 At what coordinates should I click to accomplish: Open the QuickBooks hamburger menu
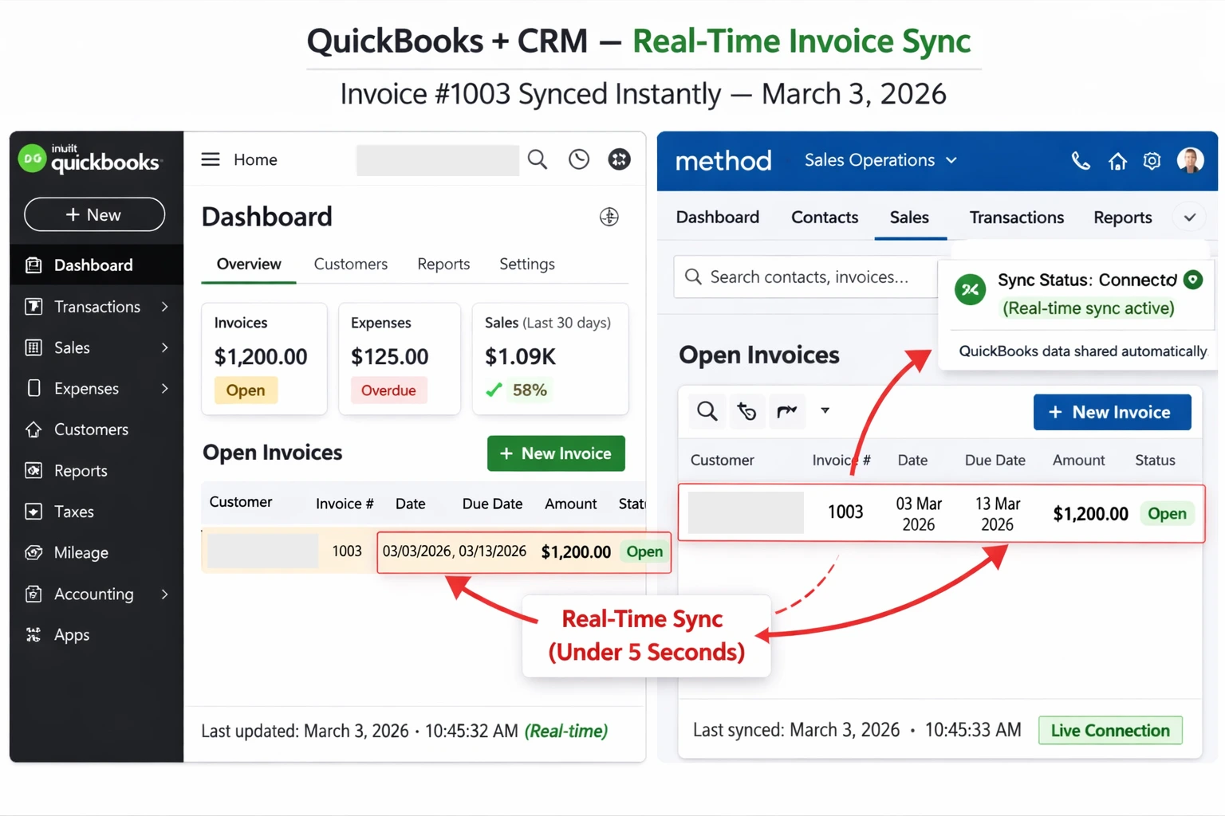(x=211, y=159)
